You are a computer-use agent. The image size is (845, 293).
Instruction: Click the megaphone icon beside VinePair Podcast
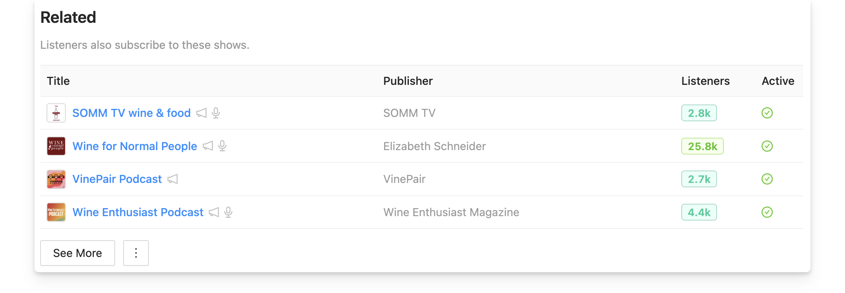pos(173,179)
